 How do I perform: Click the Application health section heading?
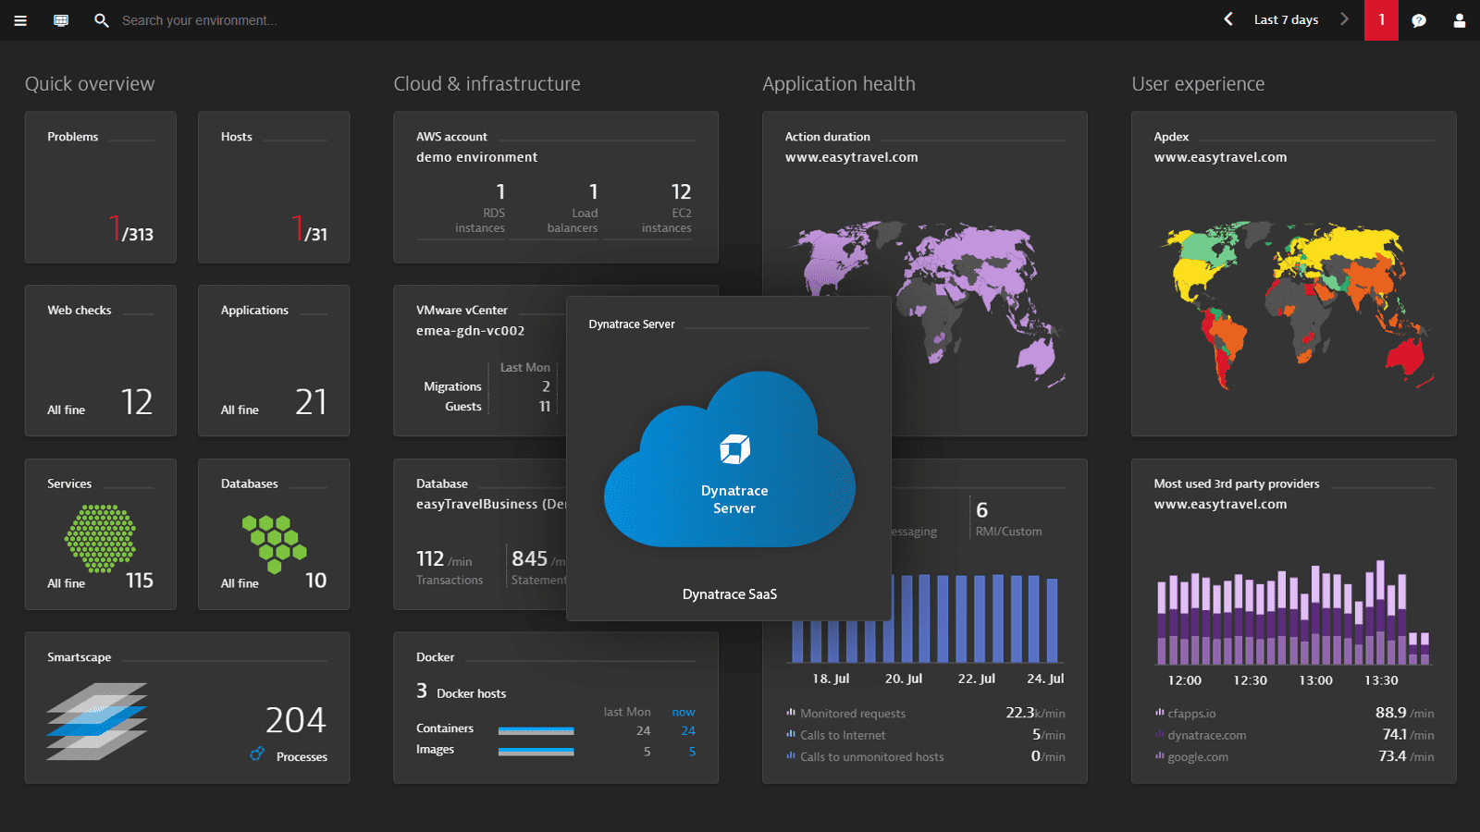839,84
